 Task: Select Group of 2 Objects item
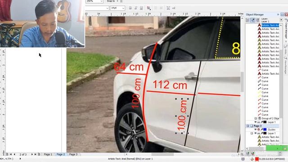pyautogui.click(x=270, y=118)
